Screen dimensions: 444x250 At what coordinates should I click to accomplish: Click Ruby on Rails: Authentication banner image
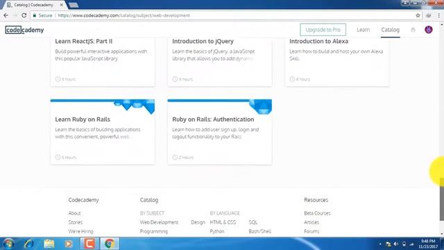coord(219,106)
